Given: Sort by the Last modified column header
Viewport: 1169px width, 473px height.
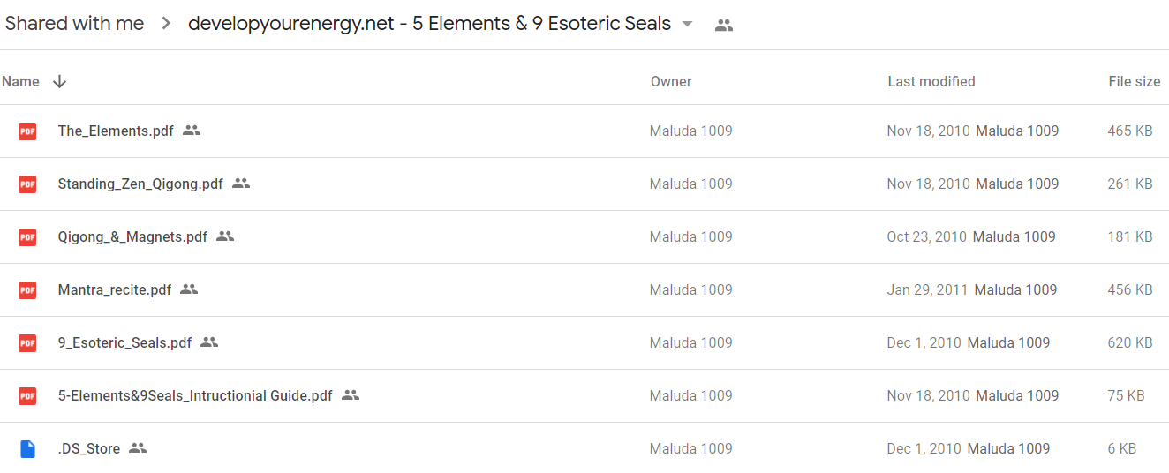Looking at the screenshot, I should (931, 81).
